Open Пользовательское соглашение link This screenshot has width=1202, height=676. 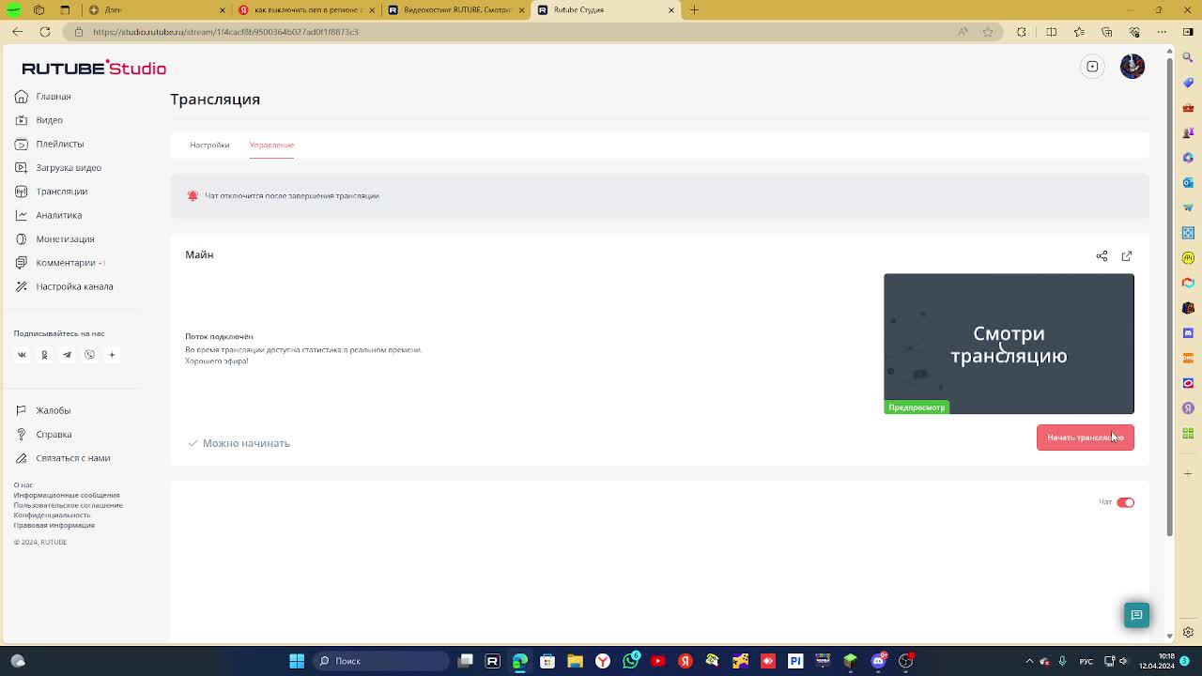pos(68,505)
